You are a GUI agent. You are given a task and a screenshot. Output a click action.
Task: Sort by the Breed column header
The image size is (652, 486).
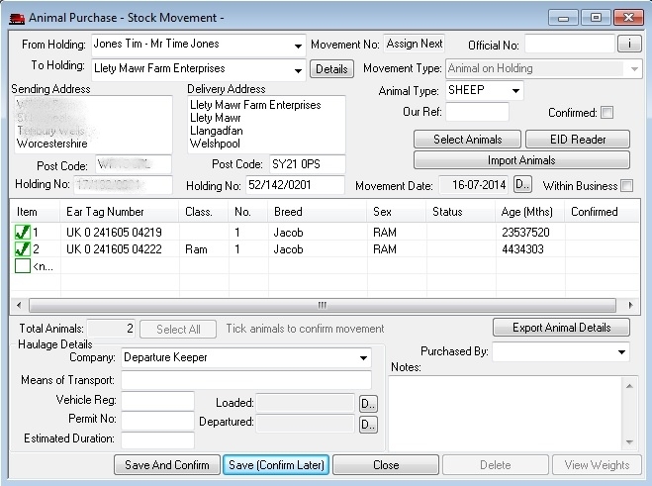289,212
